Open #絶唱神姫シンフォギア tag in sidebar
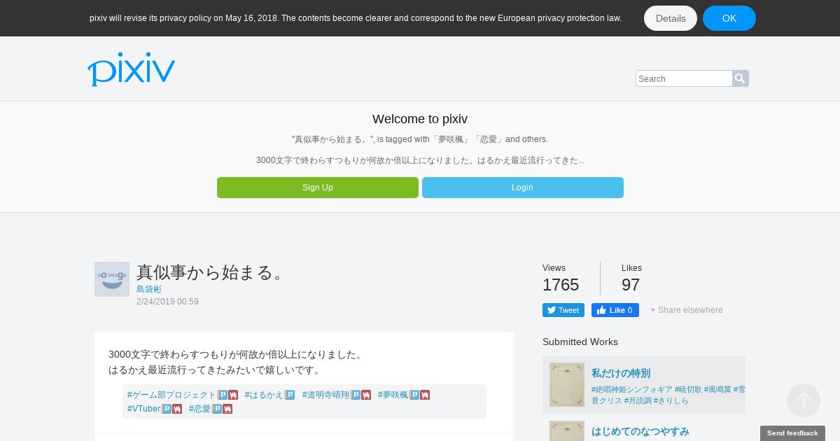The height and width of the screenshot is (441, 840). click(632, 389)
